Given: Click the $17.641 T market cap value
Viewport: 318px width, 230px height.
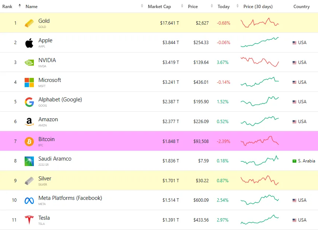Looking at the screenshot, I should coord(170,23).
